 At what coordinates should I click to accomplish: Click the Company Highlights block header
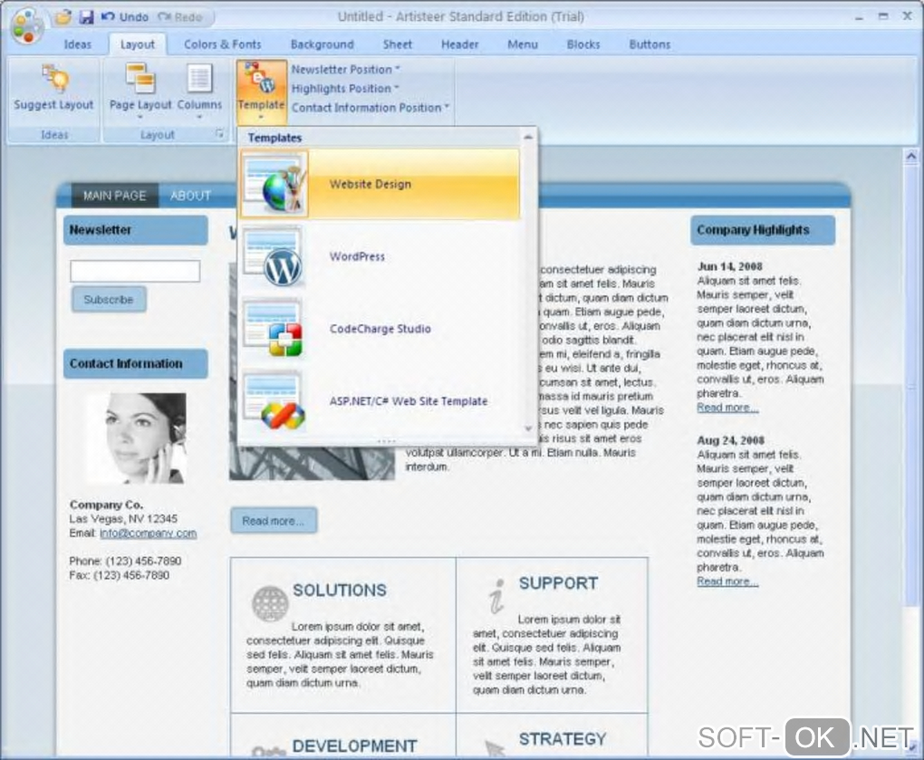[763, 230]
